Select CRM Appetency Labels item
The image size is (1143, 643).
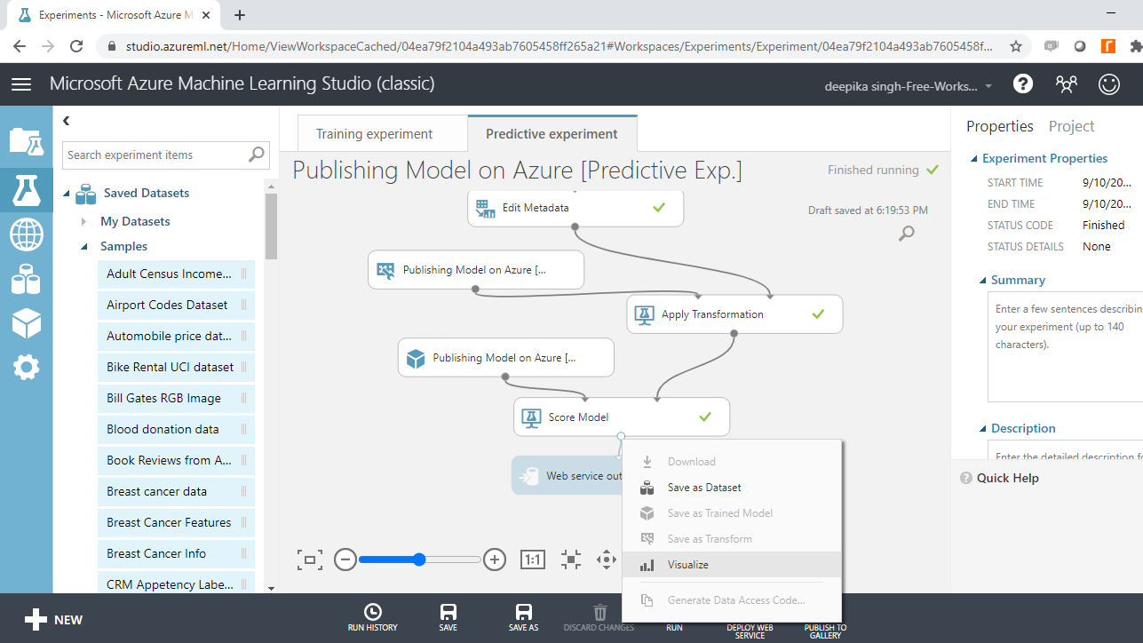(x=177, y=585)
